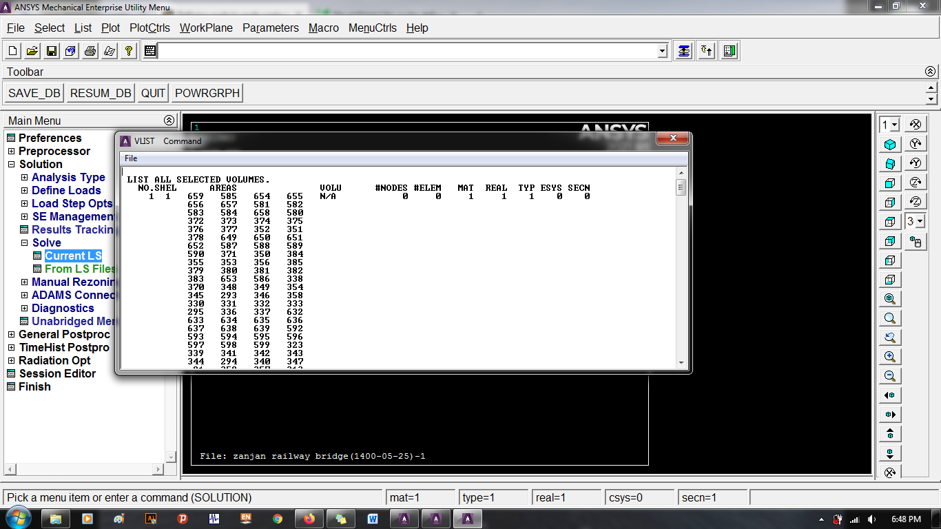Viewport: 941px width, 529px height.
Task: Open Microsoft Word from the taskbar
Action: coord(373,519)
